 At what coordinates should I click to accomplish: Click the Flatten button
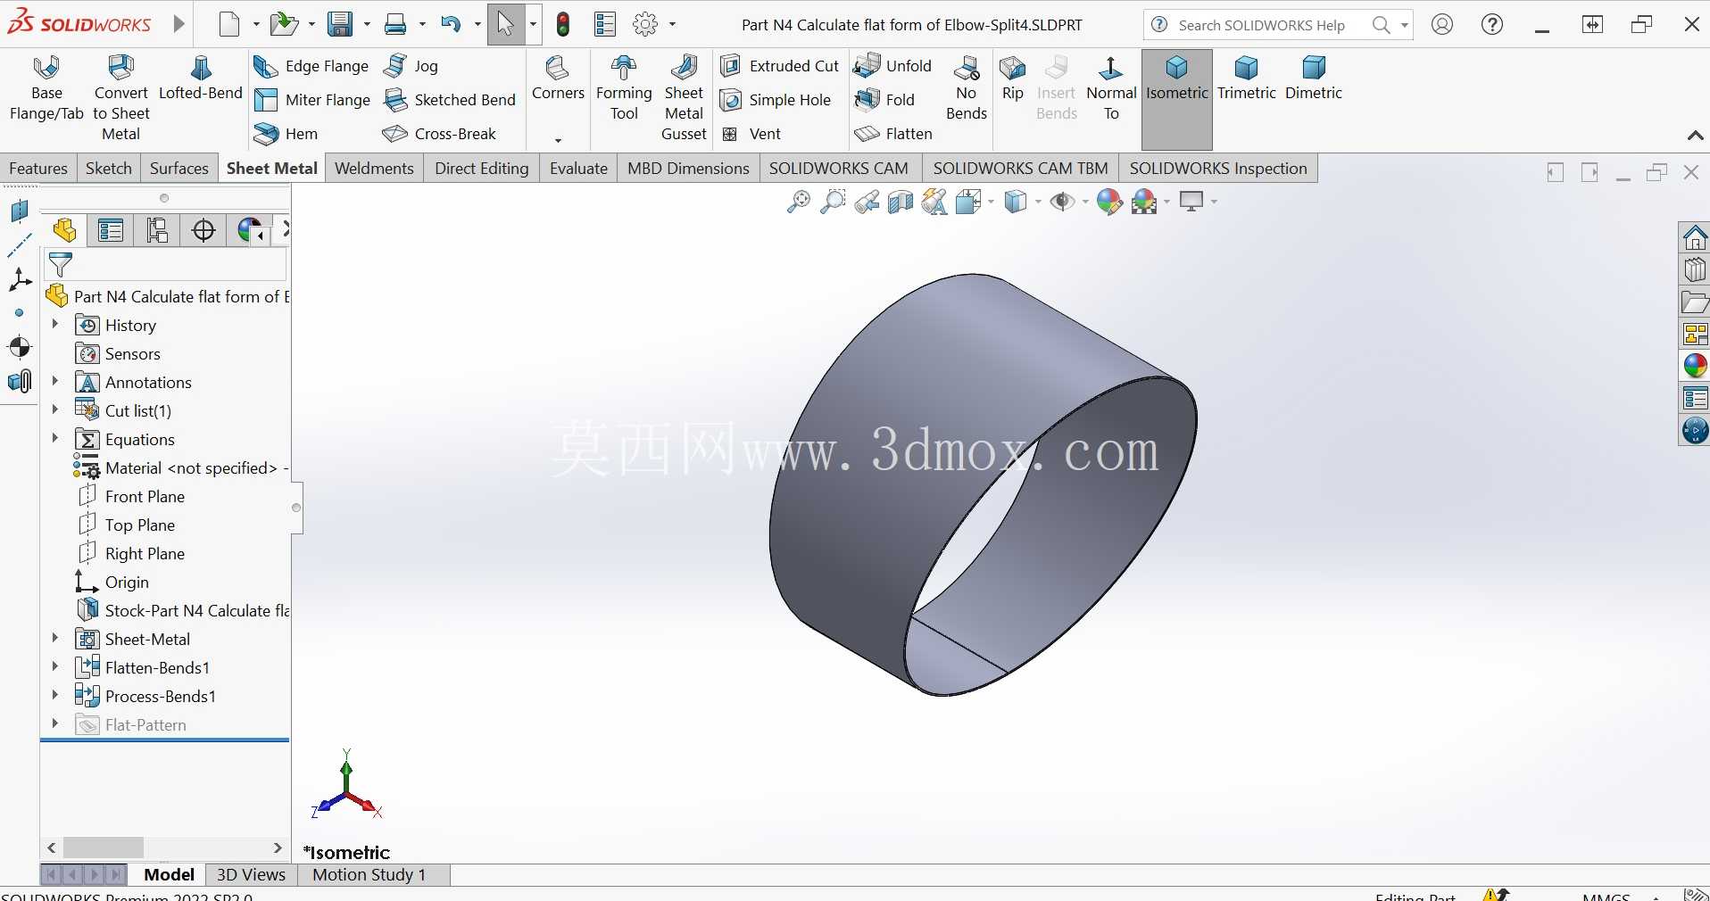[x=893, y=134]
